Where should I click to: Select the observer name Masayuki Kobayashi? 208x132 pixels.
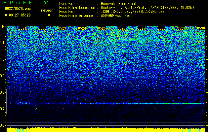pyautogui.click(x=119, y=4)
